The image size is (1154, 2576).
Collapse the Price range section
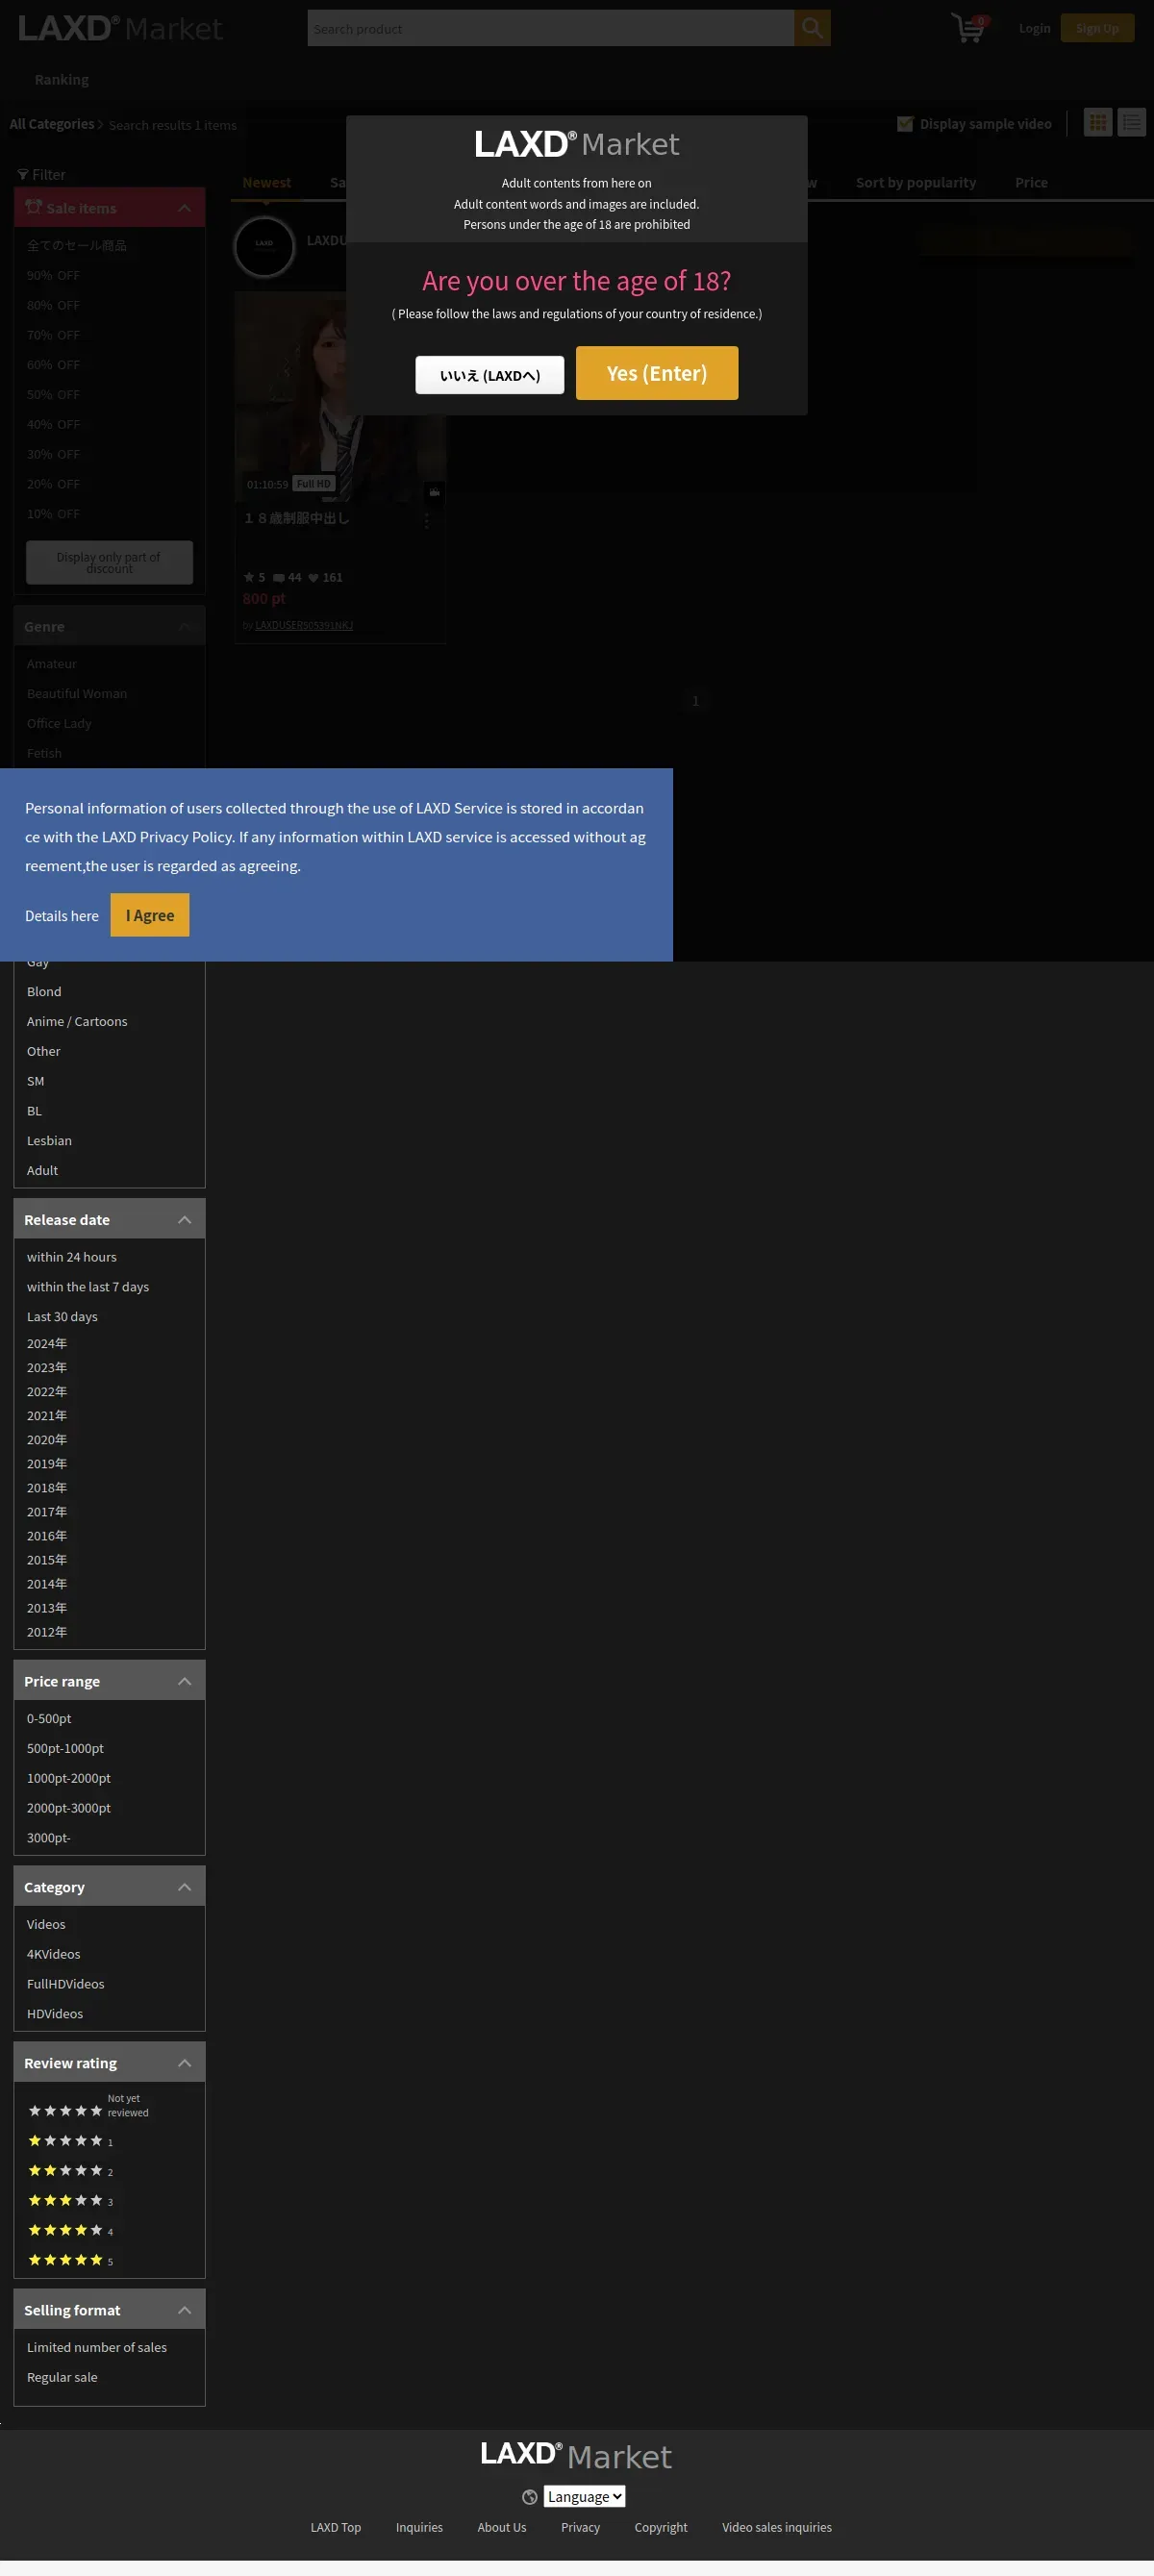[184, 1681]
